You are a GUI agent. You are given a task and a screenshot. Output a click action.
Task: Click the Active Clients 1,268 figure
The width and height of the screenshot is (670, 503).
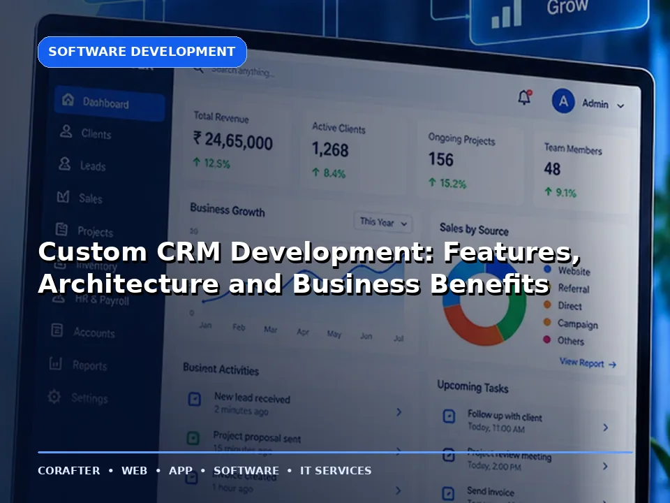(x=330, y=150)
